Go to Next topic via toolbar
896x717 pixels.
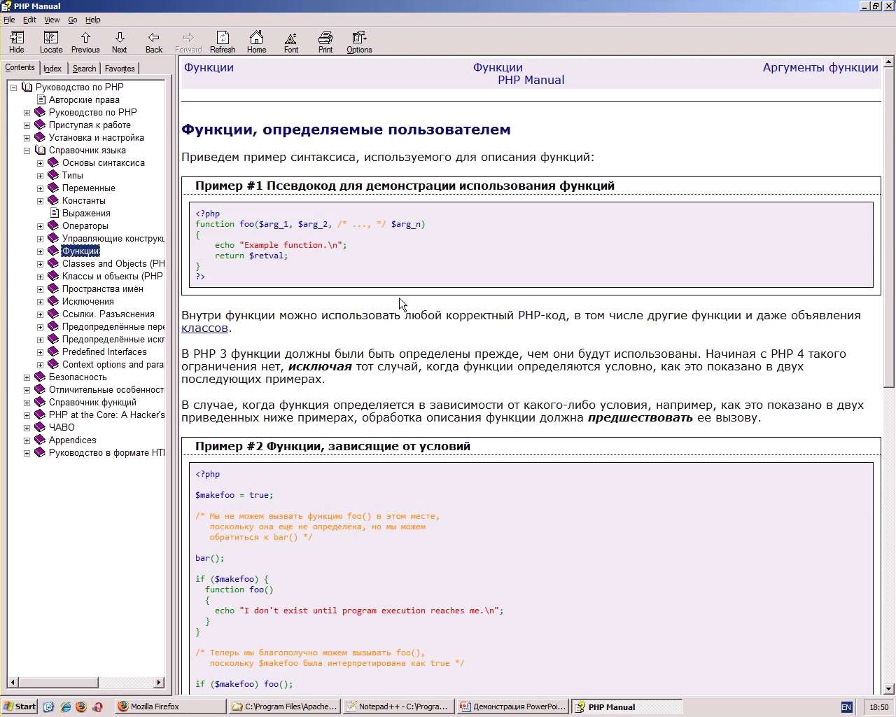coord(120,42)
